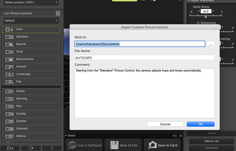Viewport: 236px width, 151px height.
Task: Open the Share panel options menu icon
Action: click(x=175, y=136)
